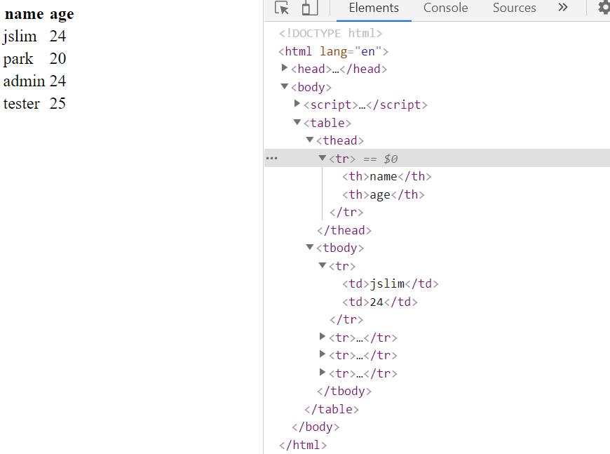Expand the head element node

[x=285, y=68]
